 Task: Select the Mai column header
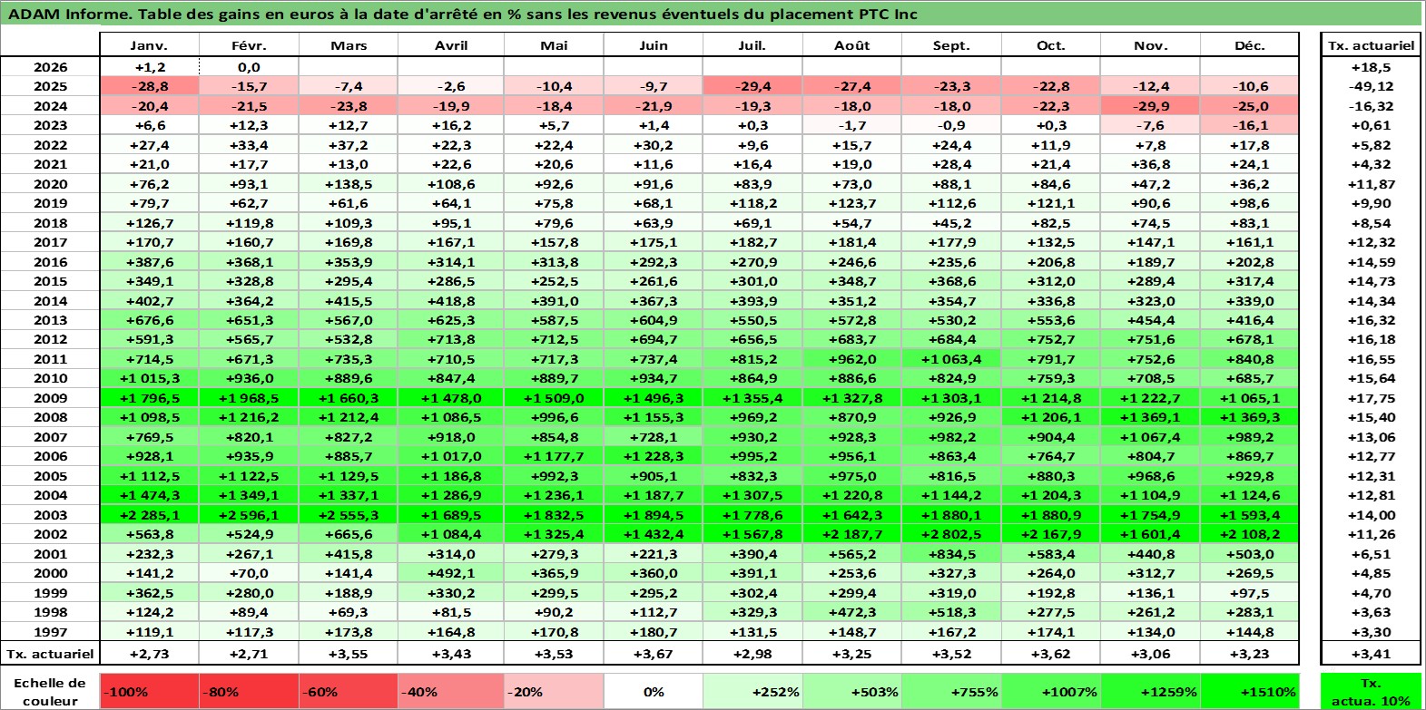(x=554, y=45)
